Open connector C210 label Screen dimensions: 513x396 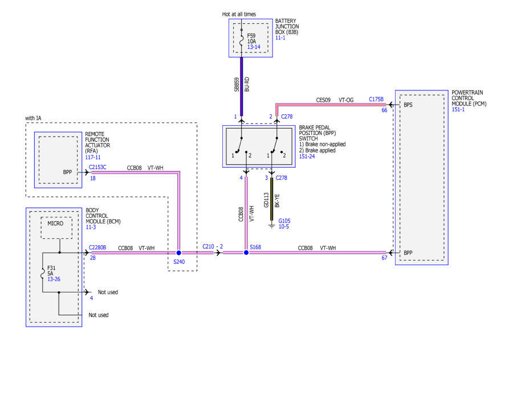click(208, 246)
